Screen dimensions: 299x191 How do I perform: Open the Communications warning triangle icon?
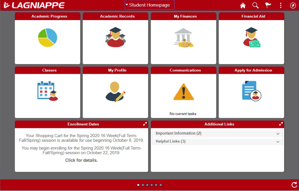pos(183,91)
